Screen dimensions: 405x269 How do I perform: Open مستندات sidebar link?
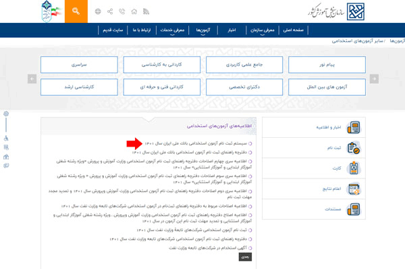333,210
